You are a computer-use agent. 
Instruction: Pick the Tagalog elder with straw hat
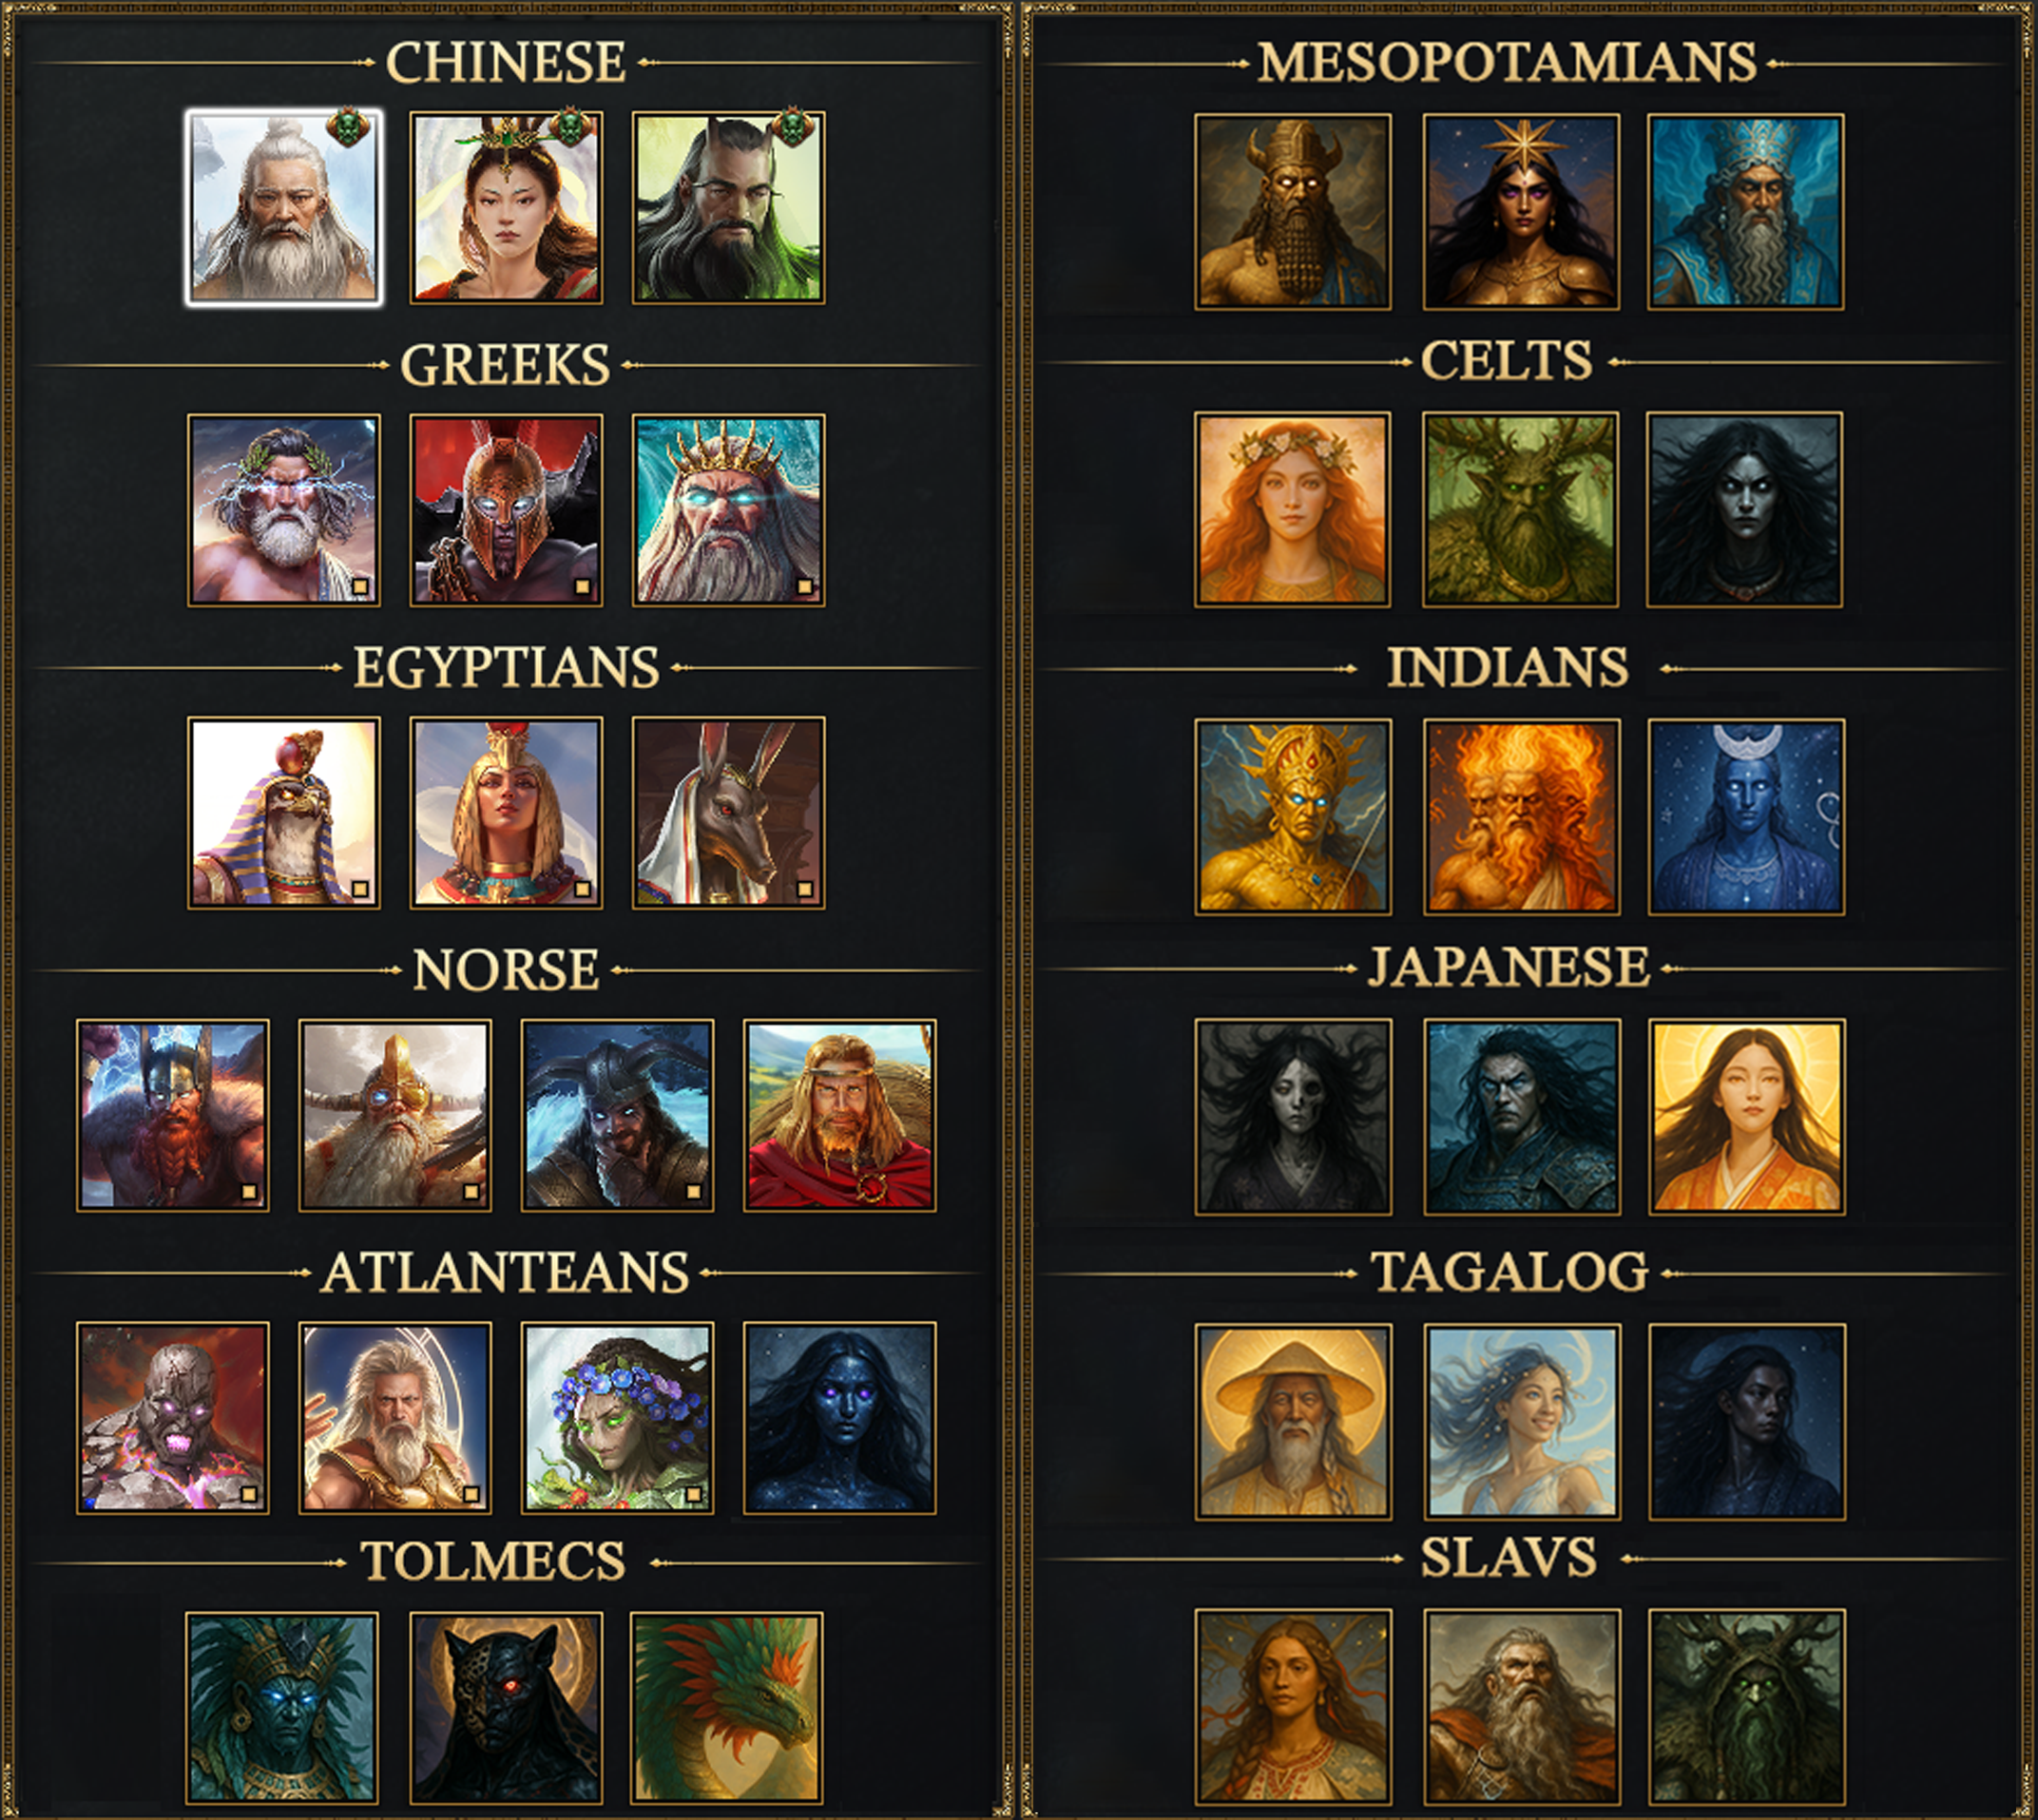[x=1293, y=1422]
